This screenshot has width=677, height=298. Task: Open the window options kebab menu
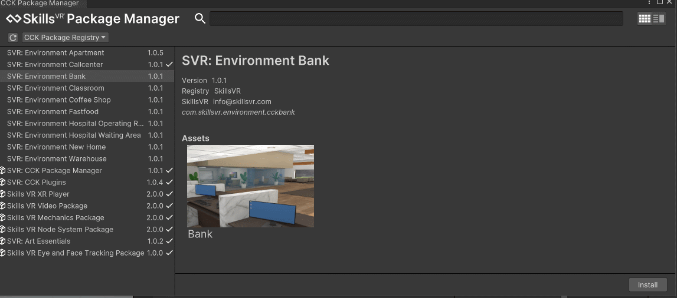pos(649,2)
